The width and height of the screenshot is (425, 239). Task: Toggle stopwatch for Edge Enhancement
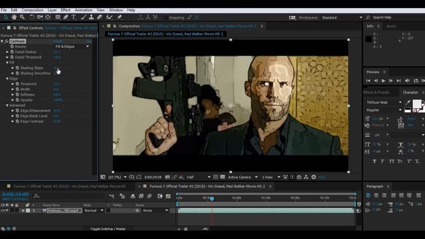(x=17, y=111)
